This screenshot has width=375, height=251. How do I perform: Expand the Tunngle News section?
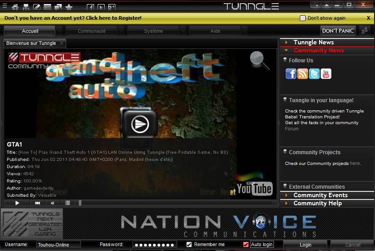click(x=327, y=42)
